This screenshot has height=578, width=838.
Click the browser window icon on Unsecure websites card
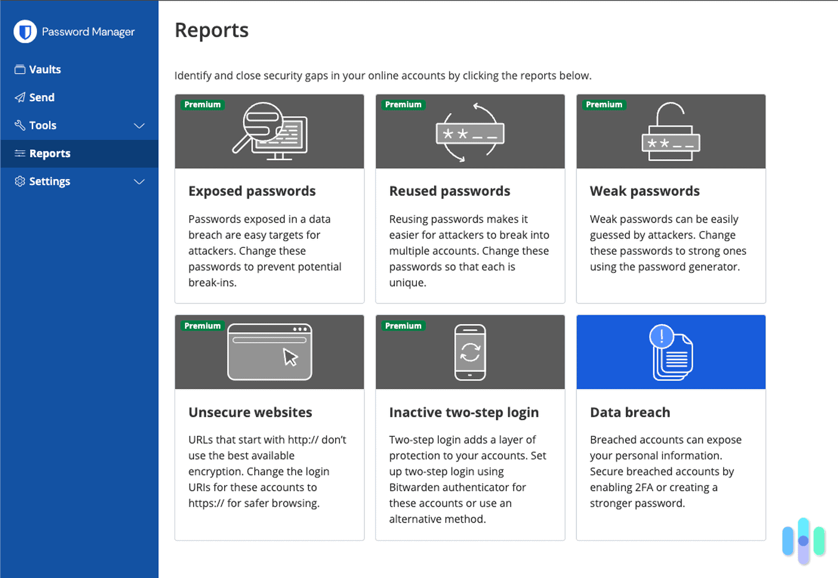tap(270, 352)
